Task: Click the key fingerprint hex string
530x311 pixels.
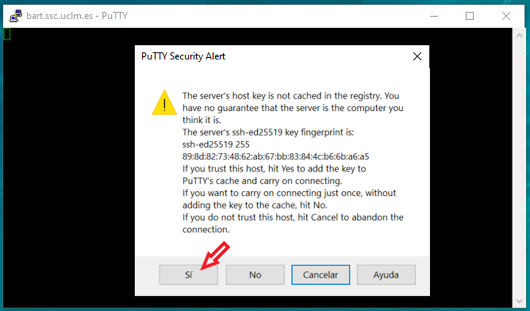Action: pos(276,156)
